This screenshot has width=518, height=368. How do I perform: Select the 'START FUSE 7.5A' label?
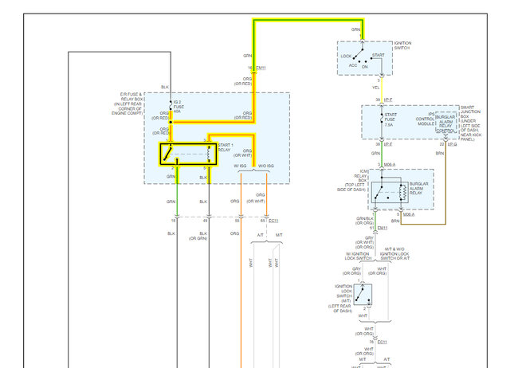(x=390, y=119)
